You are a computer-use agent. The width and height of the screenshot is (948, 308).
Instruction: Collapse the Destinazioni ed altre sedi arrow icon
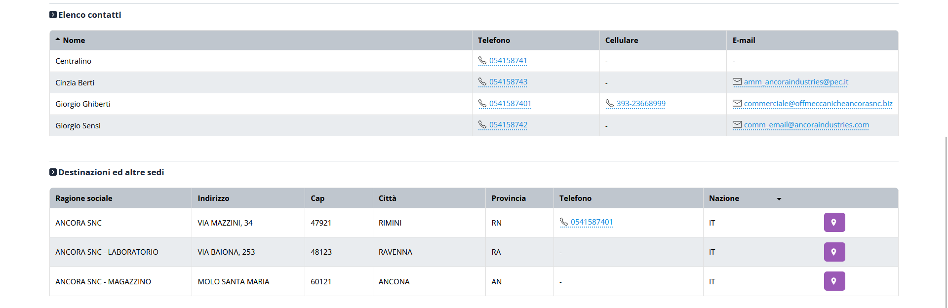click(53, 172)
